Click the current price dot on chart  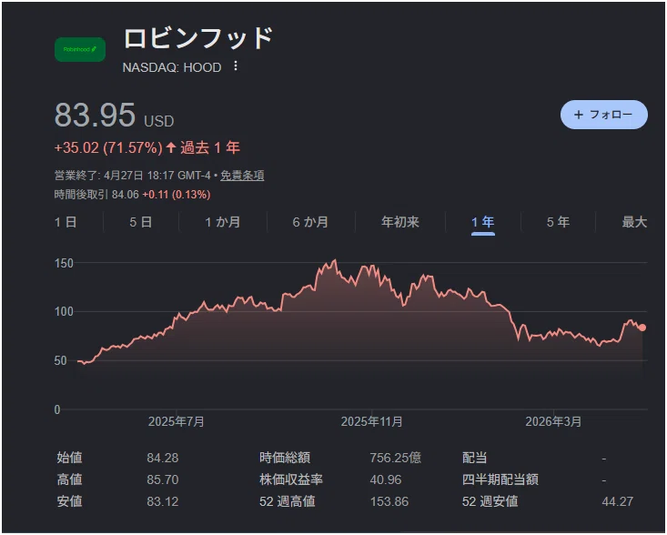click(x=642, y=328)
